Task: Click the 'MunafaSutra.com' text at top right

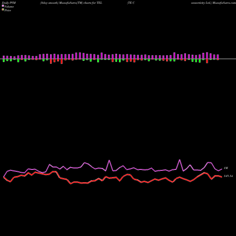Action: pos(224,3)
